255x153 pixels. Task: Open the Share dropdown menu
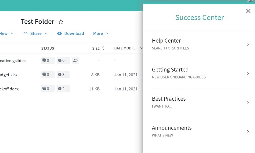[36, 33]
